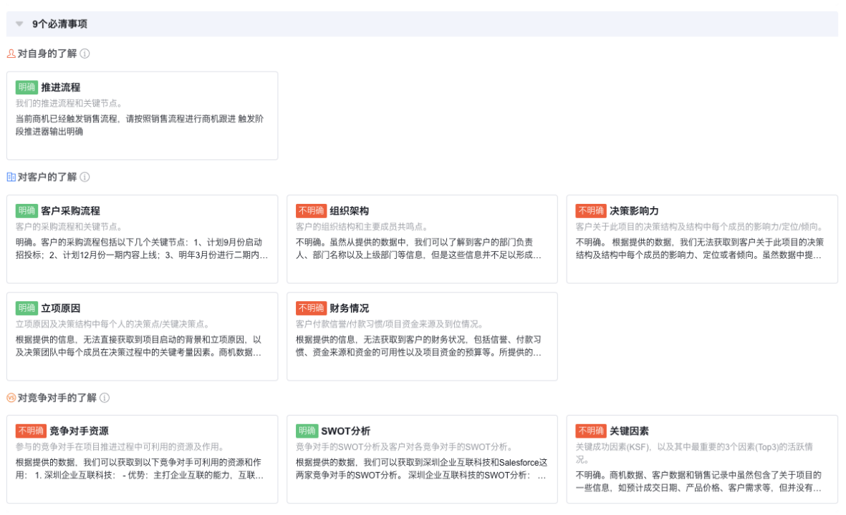Click description starting 不明确。商机数据、客户数据
This screenshot has width=846, height=515.
(x=698, y=481)
